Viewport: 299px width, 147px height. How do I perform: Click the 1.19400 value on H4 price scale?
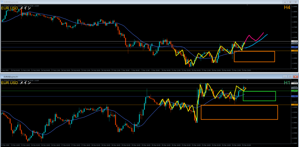(x=295, y=6)
